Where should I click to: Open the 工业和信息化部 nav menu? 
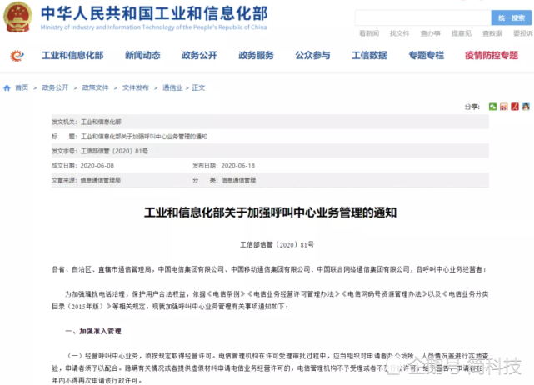72,56
